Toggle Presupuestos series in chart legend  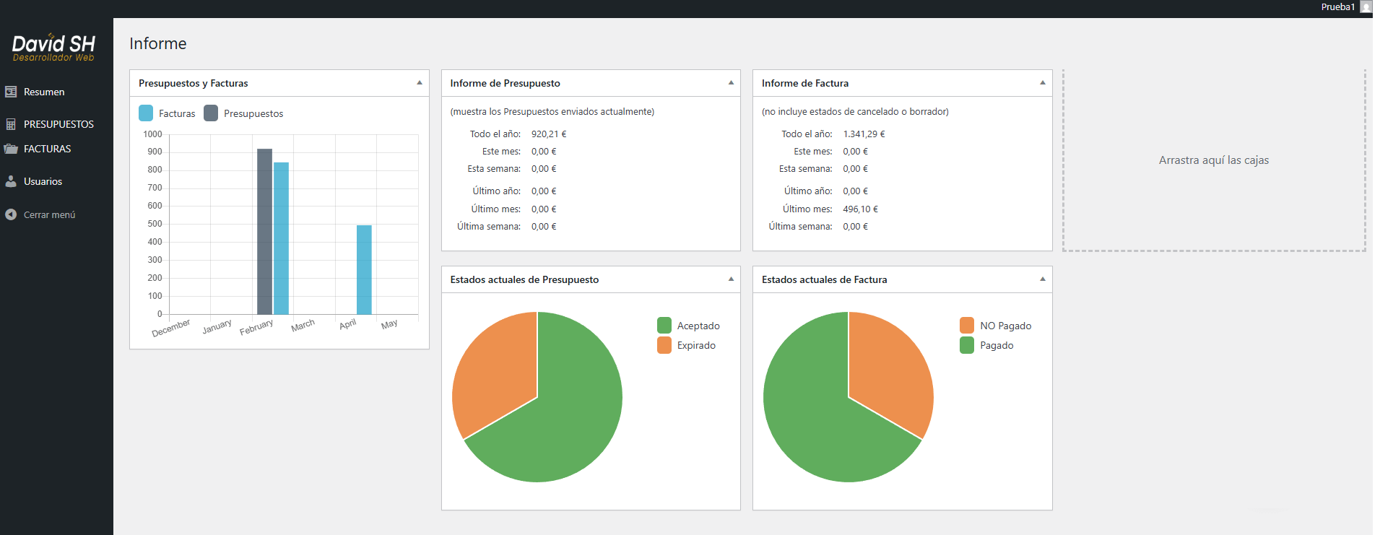coord(243,113)
